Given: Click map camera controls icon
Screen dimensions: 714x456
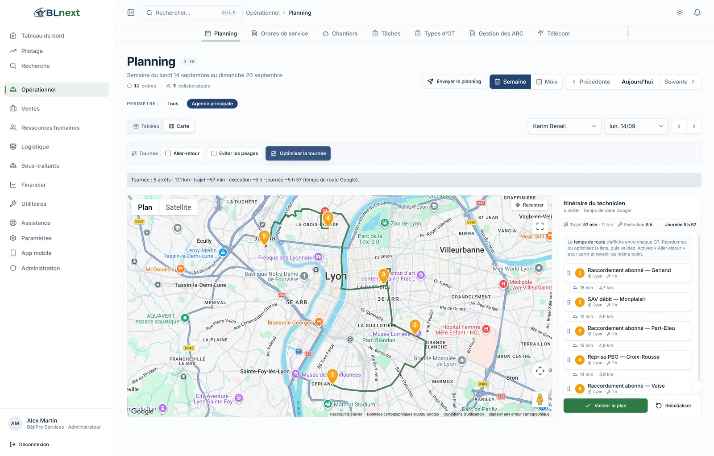Looking at the screenshot, I should click(540, 370).
